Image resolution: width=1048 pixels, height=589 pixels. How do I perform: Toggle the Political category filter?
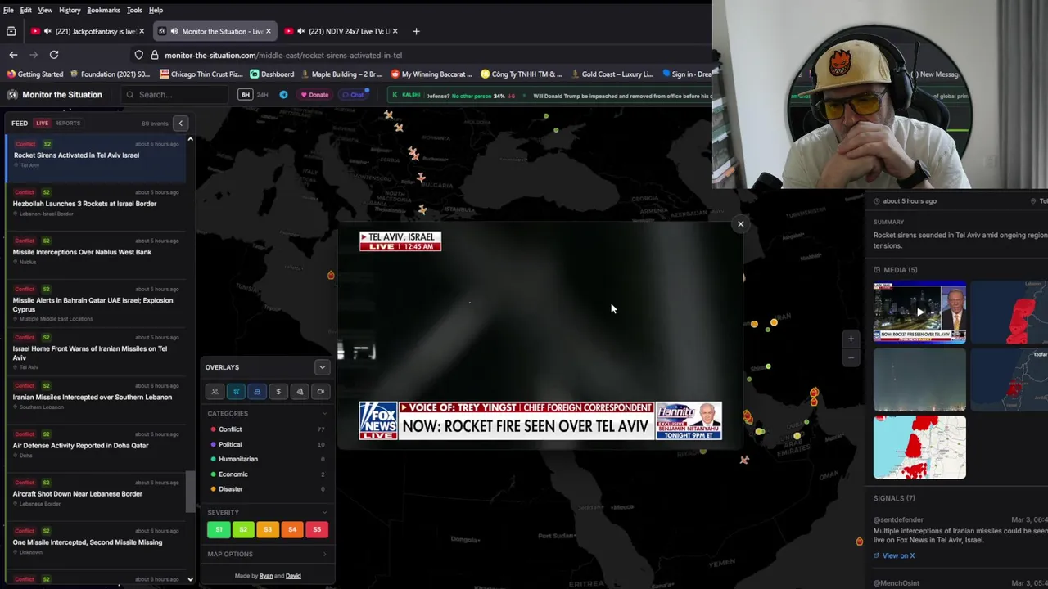(267, 444)
